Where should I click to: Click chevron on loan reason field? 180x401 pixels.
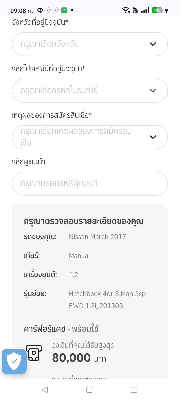[153, 137]
